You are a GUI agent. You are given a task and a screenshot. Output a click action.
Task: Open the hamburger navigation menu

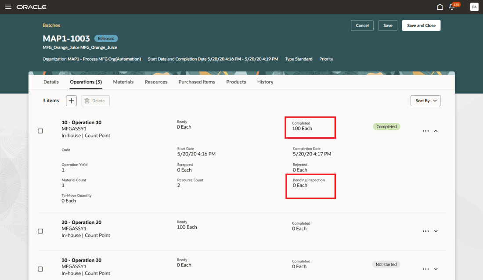[8, 7]
